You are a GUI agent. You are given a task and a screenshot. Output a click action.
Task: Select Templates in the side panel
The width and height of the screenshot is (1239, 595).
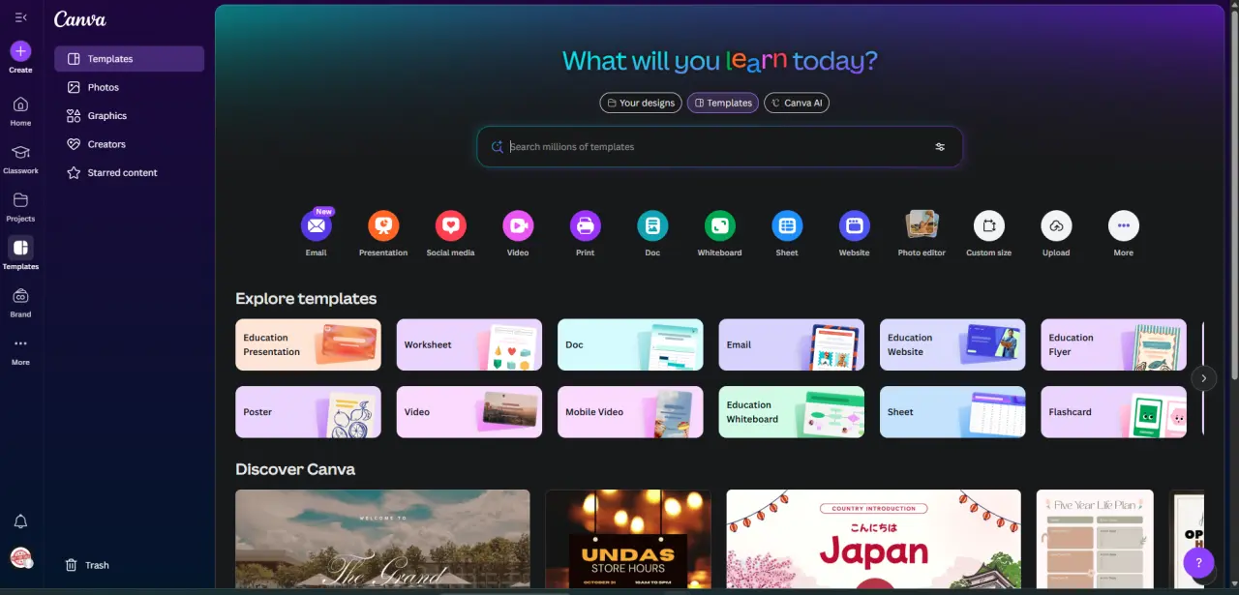tap(129, 59)
